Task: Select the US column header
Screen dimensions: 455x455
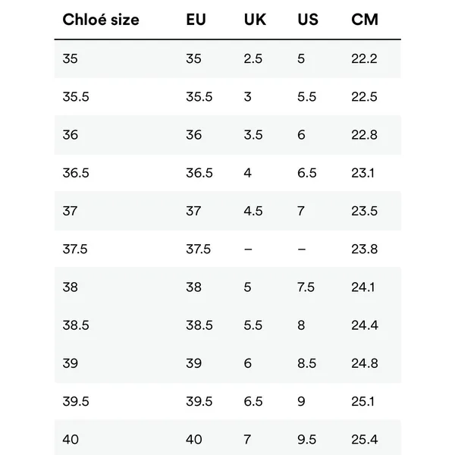Action: pyautogui.click(x=308, y=20)
